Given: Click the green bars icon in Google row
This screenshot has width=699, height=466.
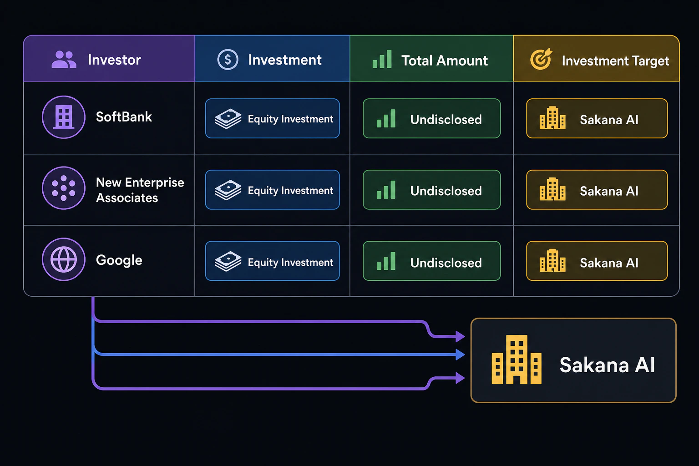Looking at the screenshot, I should point(386,262).
